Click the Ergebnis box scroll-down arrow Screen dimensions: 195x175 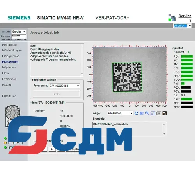(164, 134)
